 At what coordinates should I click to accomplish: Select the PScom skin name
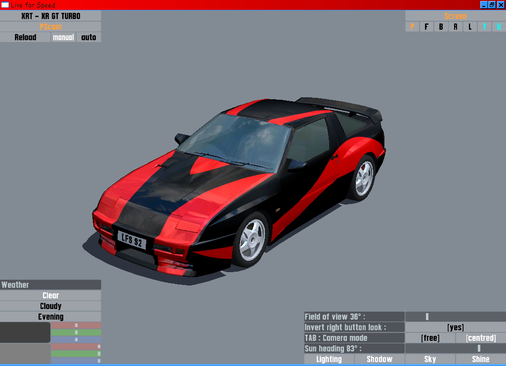point(51,27)
